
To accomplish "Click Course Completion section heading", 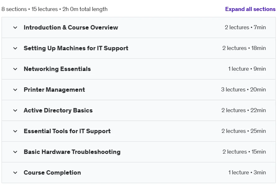I will [52, 172].
